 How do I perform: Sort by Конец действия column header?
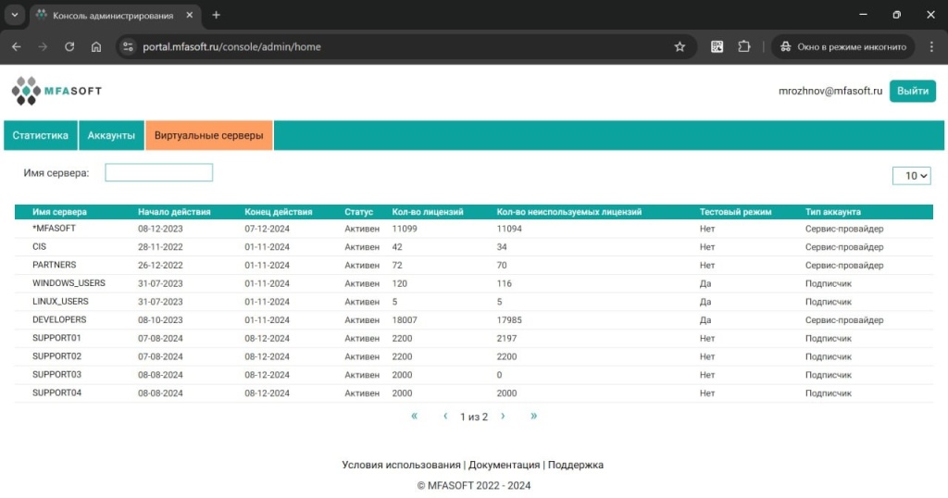click(x=278, y=212)
